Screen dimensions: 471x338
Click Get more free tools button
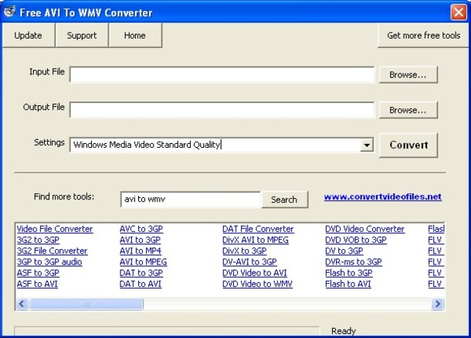(423, 36)
